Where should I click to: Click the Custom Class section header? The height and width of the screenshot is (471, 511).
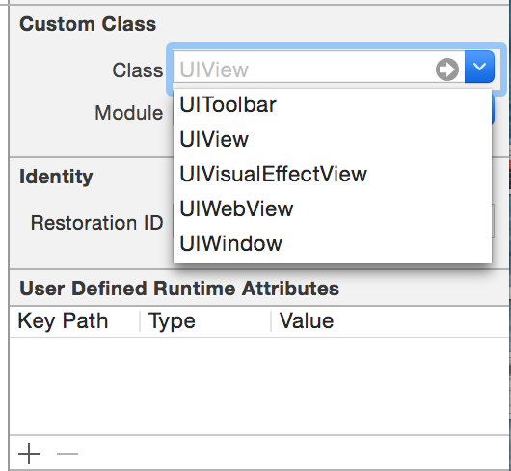click(x=88, y=24)
